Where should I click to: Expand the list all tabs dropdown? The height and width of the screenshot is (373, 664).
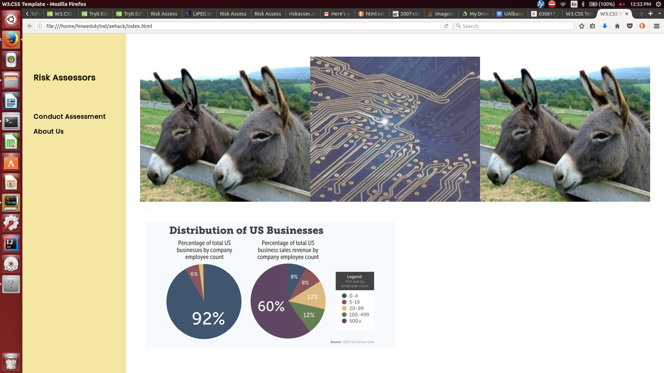(x=660, y=13)
